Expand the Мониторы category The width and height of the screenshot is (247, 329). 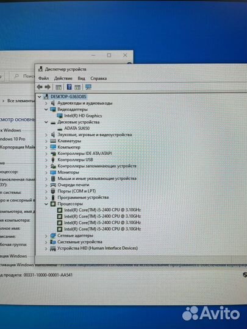pos(46,172)
